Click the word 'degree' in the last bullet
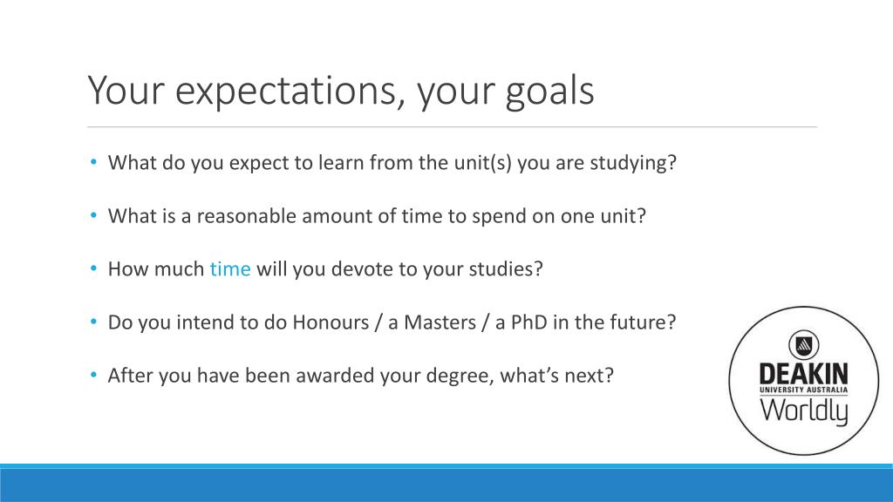The image size is (893, 502). click(x=460, y=376)
